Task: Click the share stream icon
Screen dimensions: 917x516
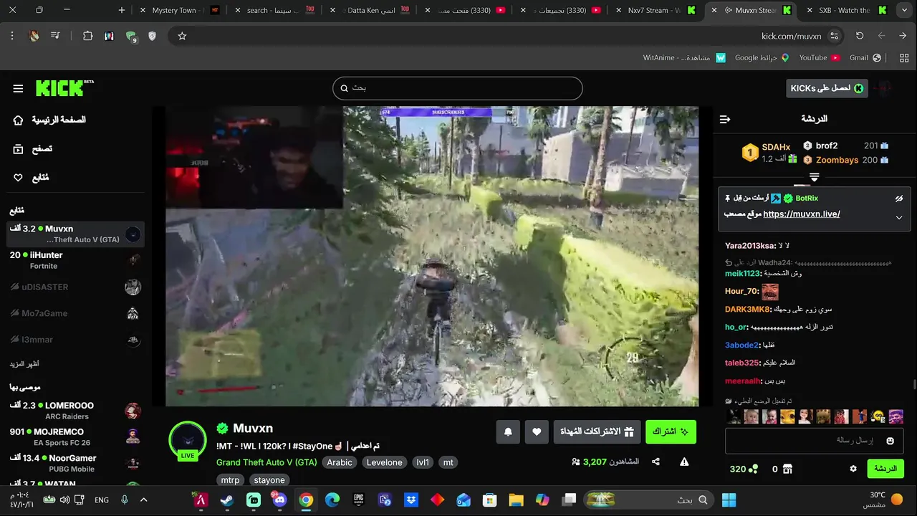Action: [656, 462]
